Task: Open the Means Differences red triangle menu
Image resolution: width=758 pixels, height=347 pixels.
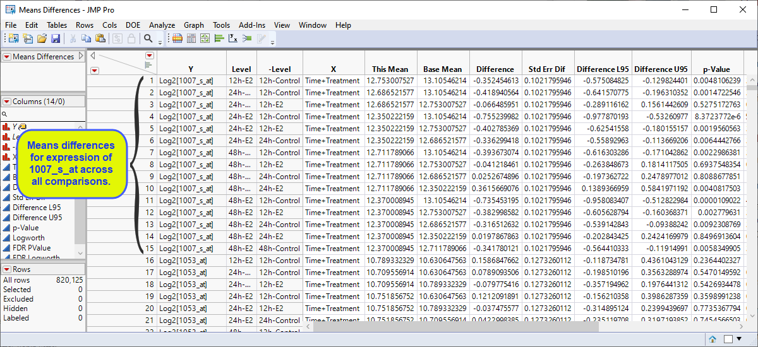Action: click(6, 57)
